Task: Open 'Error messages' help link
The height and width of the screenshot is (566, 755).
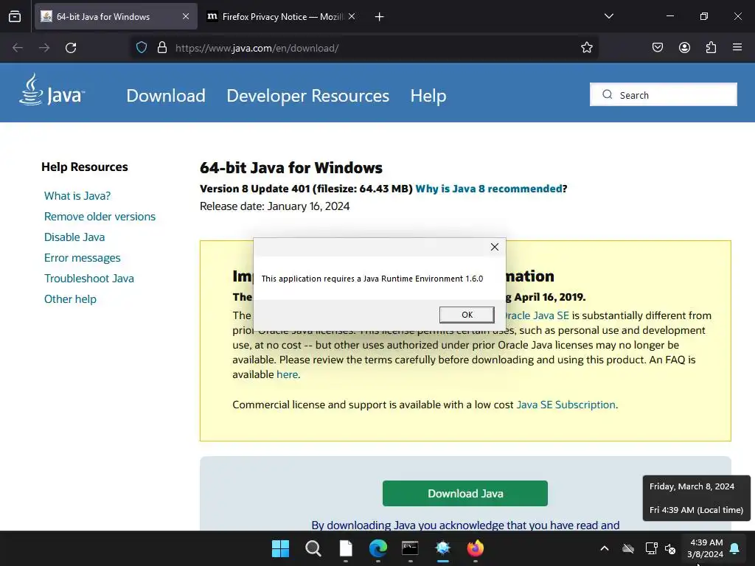Action: tap(83, 258)
